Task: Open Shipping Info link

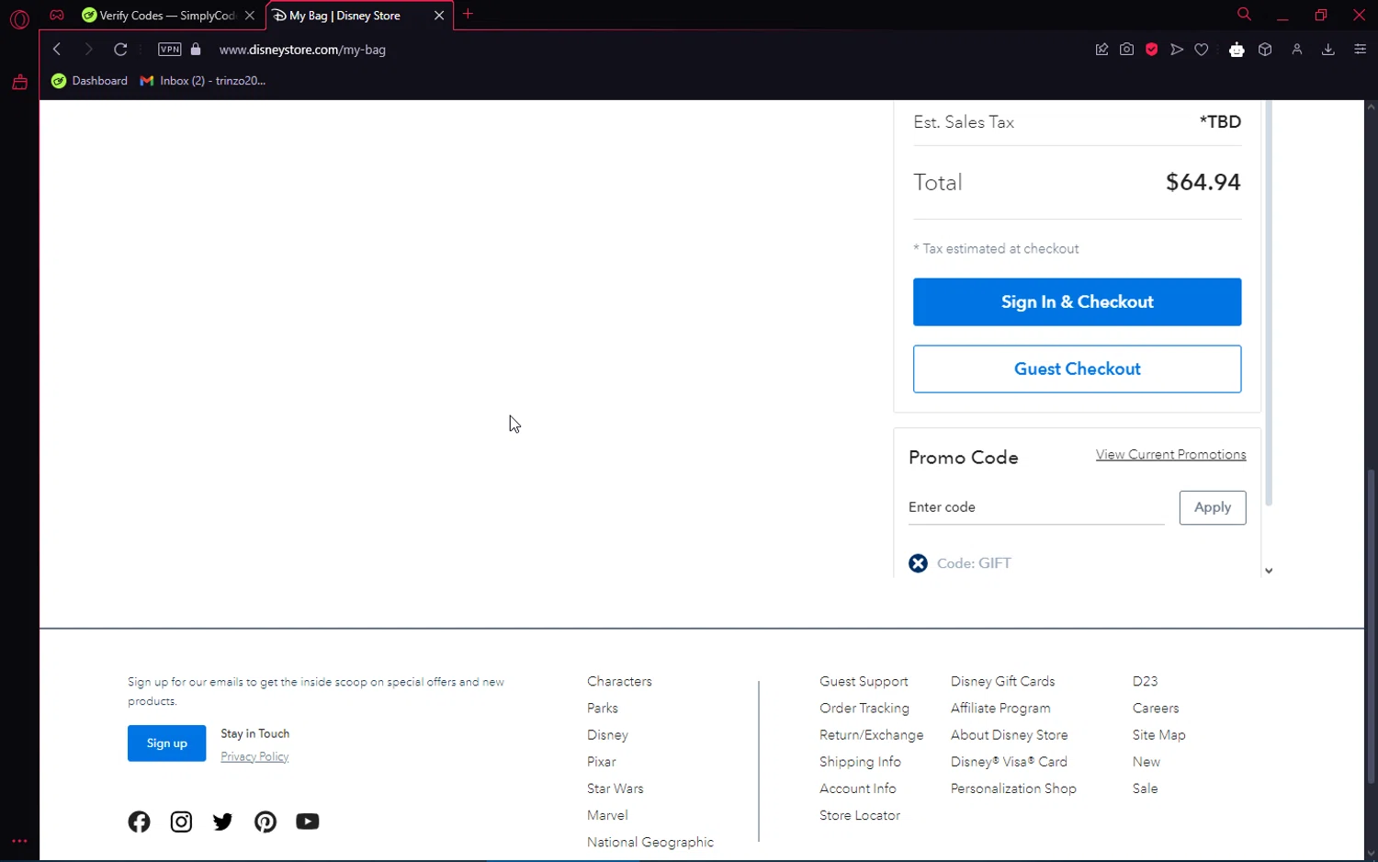Action: click(860, 762)
